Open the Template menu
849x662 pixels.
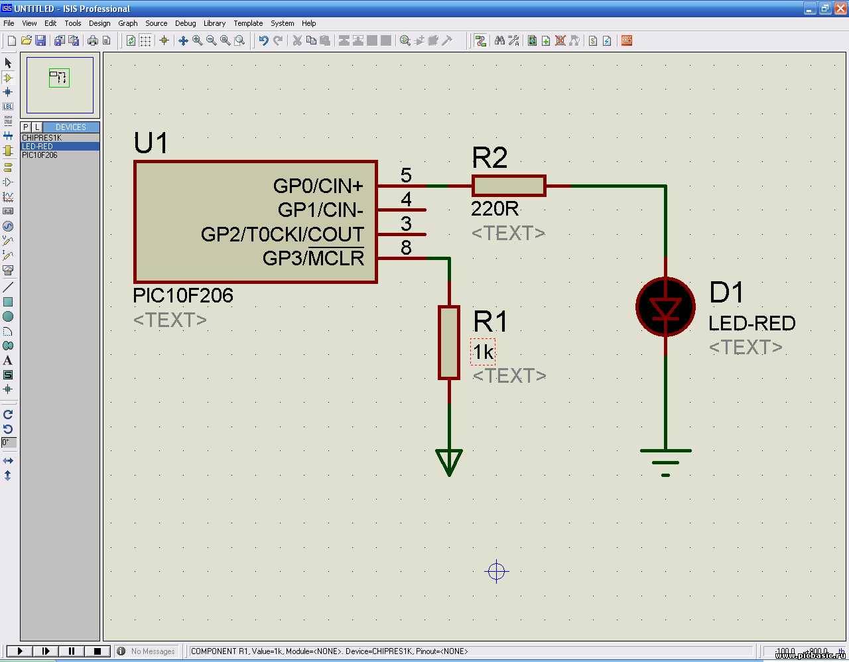pyautogui.click(x=248, y=23)
